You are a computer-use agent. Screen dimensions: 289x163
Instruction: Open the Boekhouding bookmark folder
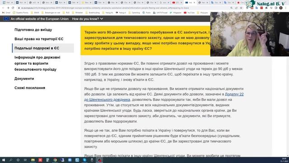93,13
